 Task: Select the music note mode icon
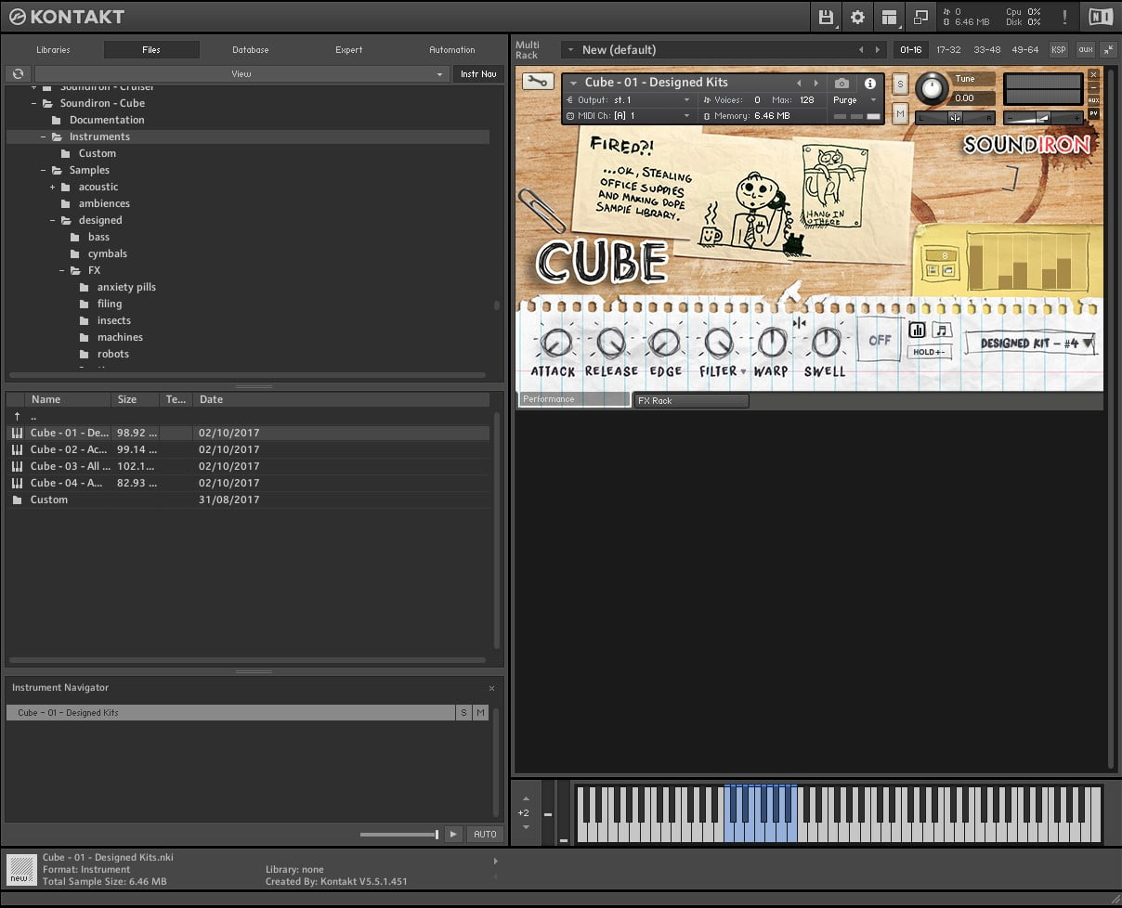coord(942,330)
